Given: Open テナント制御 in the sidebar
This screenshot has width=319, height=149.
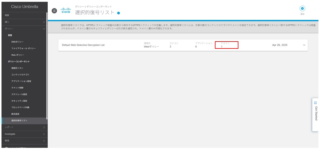Looking at the screenshot, I should [17, 88].
